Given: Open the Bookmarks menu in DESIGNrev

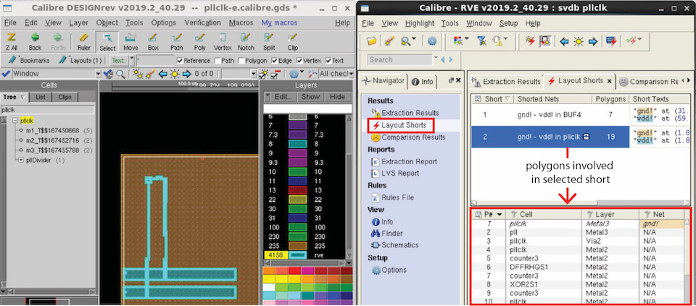Looking at the screenshot, I should click(29, 60).
